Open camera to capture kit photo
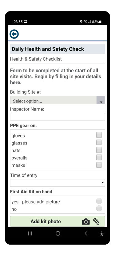 [x=86, y=221]
